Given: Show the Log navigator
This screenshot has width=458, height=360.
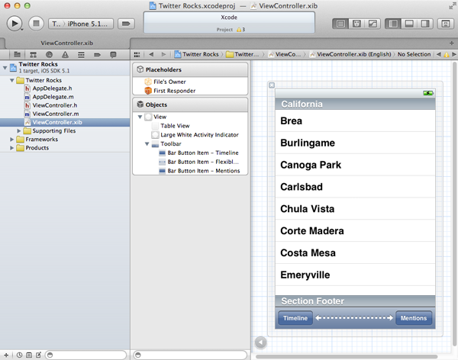Looking at the screenshot, I should tap(113, 55).
